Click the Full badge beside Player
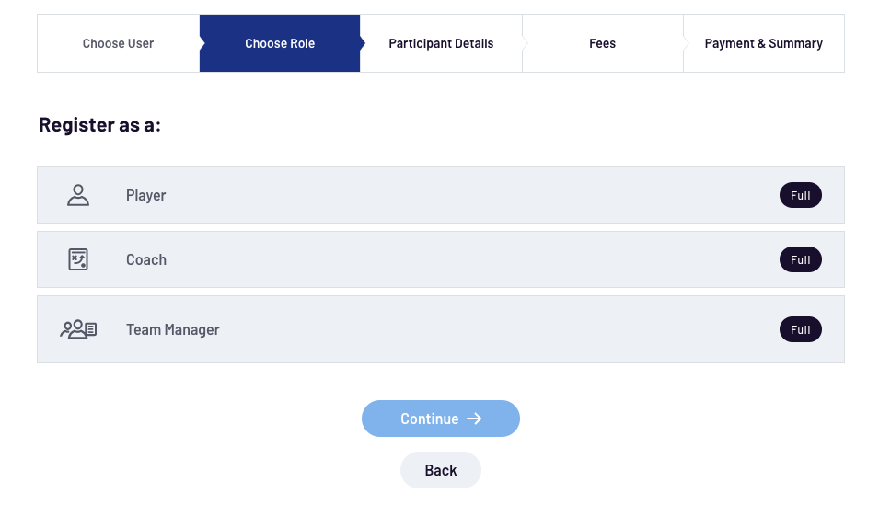 [x=801, y=195]
